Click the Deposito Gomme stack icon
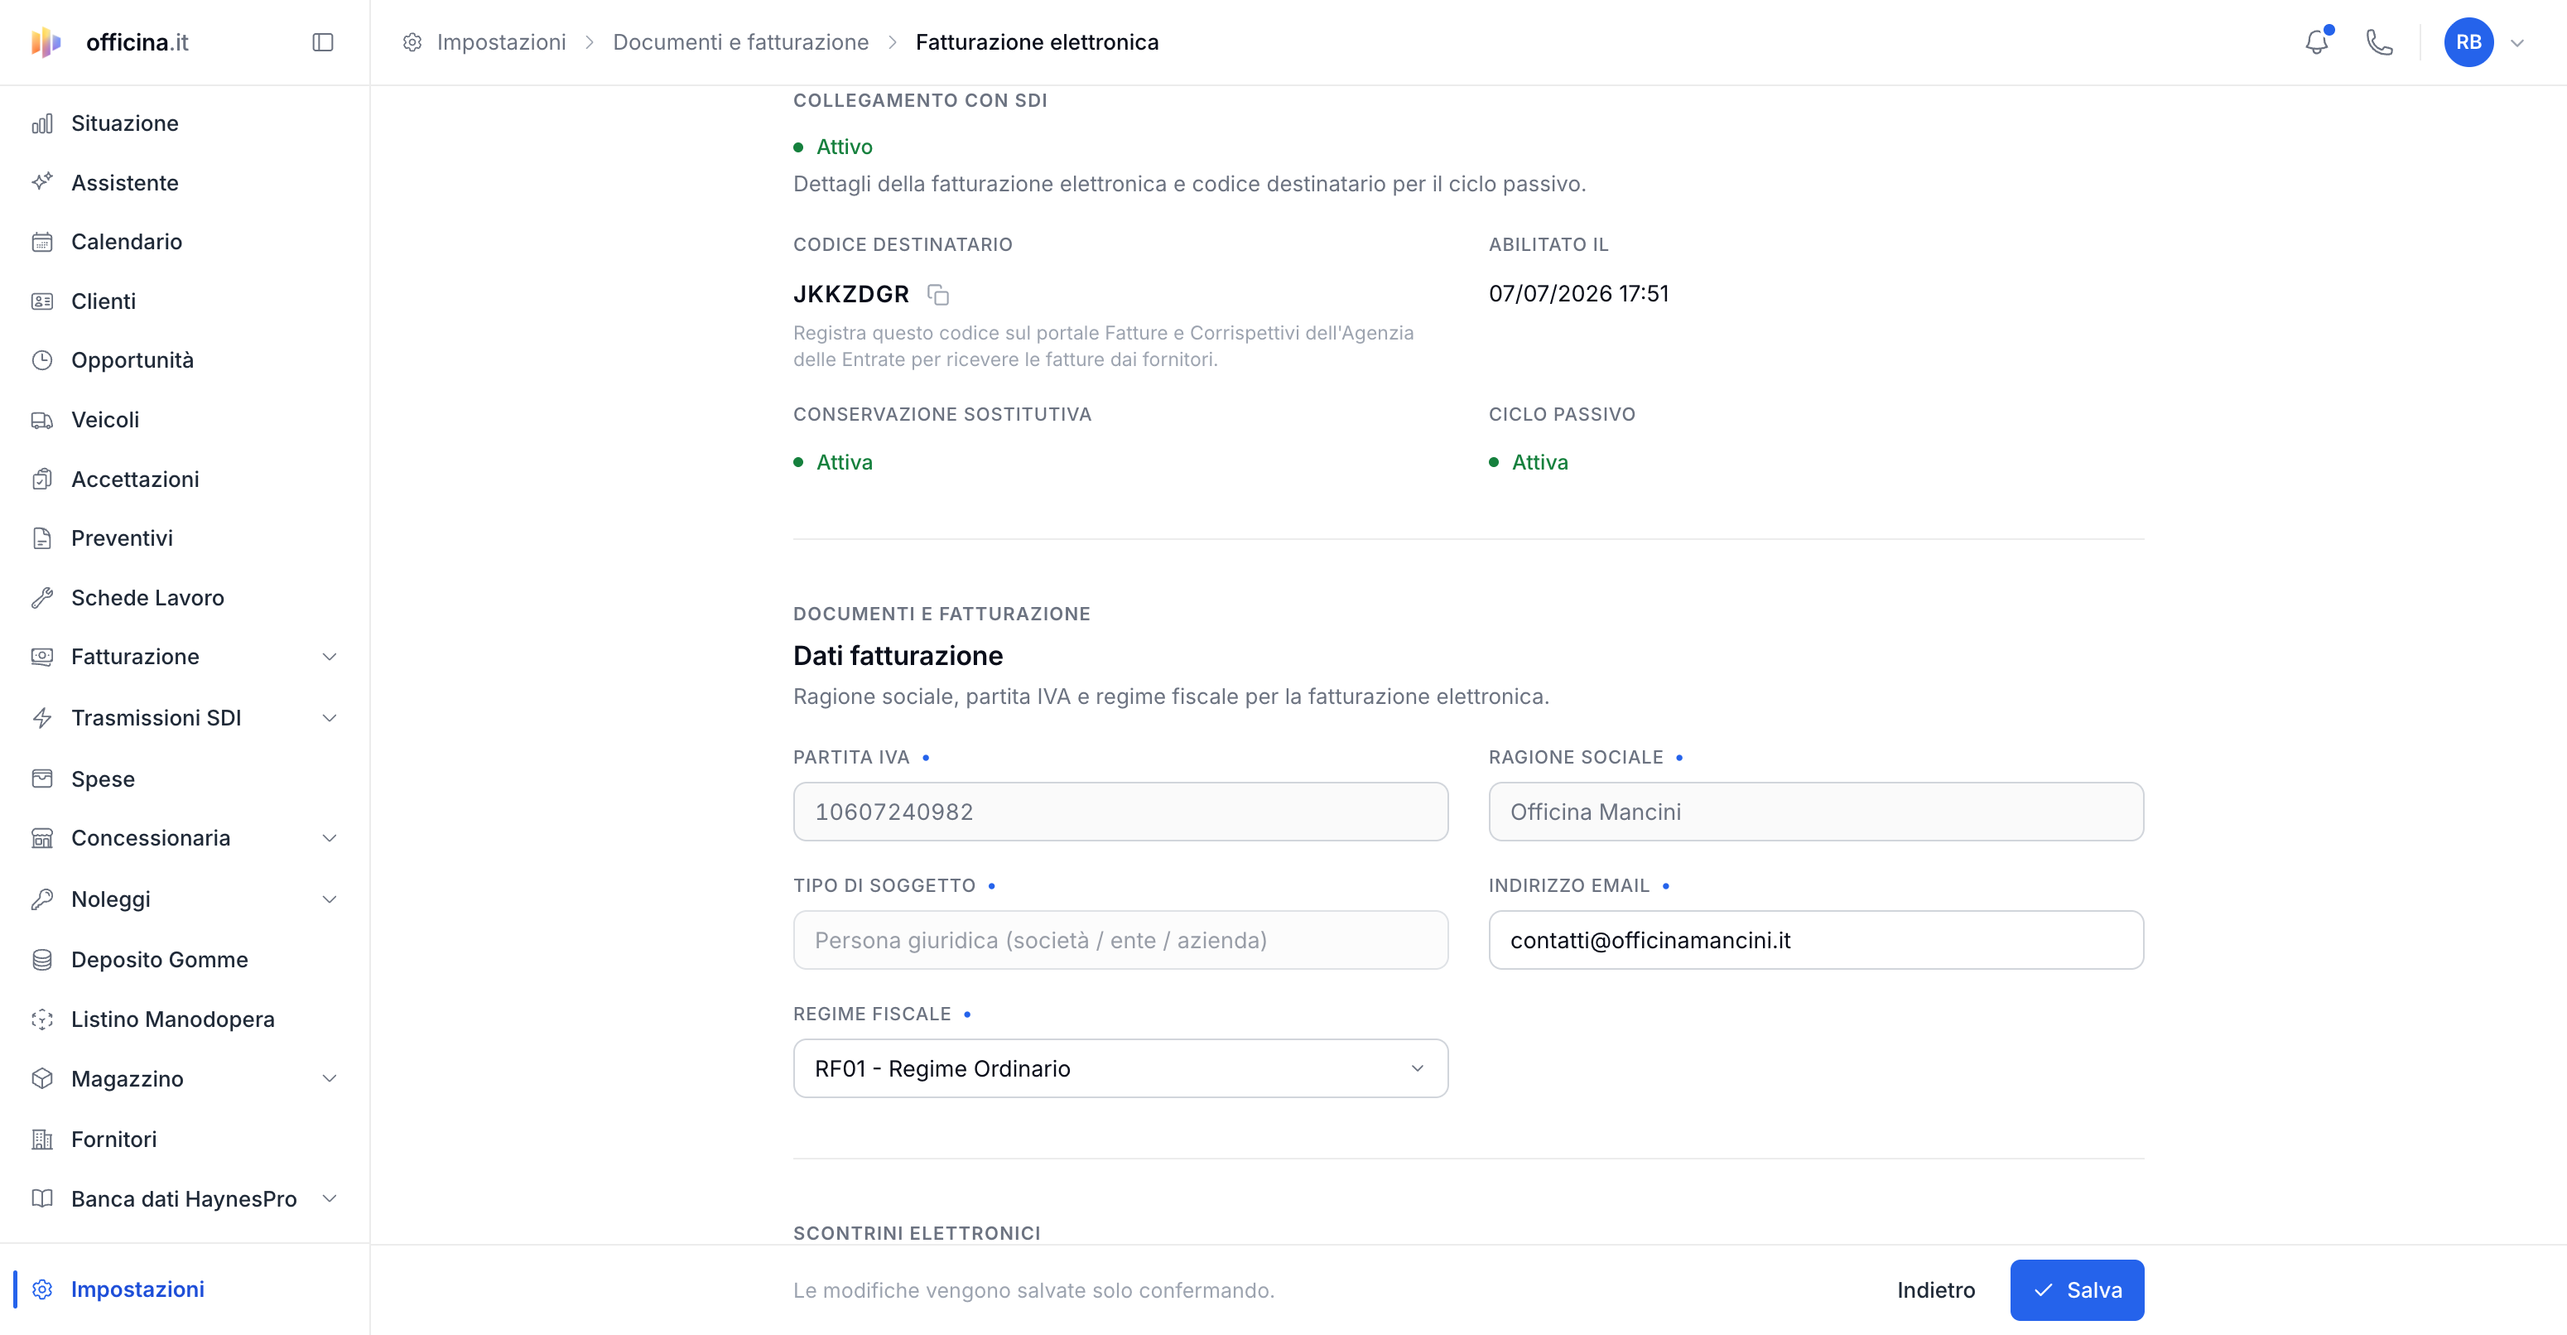 [42, 959]
